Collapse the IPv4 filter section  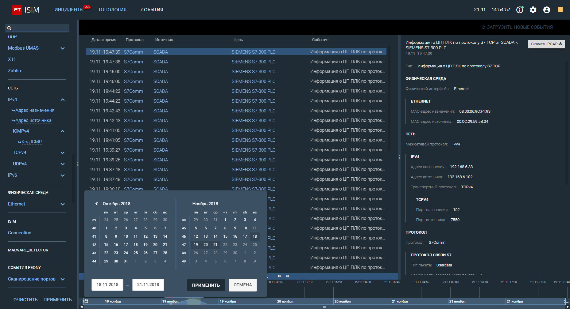tap(63, 100)
